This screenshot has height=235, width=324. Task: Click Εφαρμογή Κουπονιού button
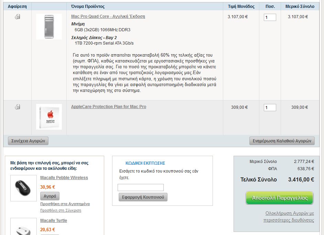143,197
